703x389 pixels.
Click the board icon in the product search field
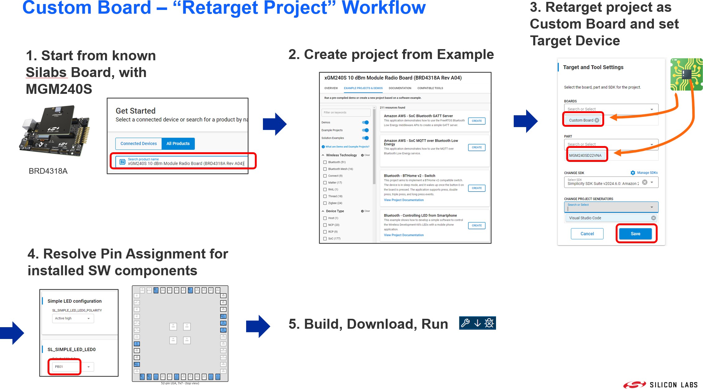tap(122, 162)
